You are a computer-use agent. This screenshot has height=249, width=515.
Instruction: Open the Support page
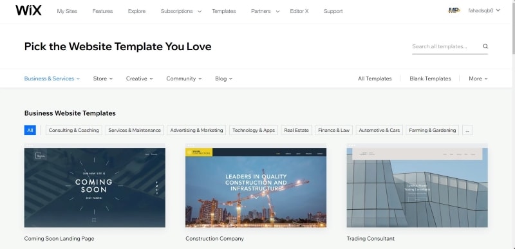333,11
